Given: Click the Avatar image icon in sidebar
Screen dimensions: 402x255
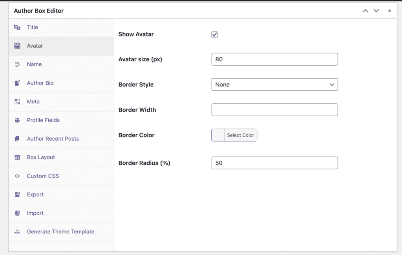Looking at the screenshot, I should tap(17, 46).
